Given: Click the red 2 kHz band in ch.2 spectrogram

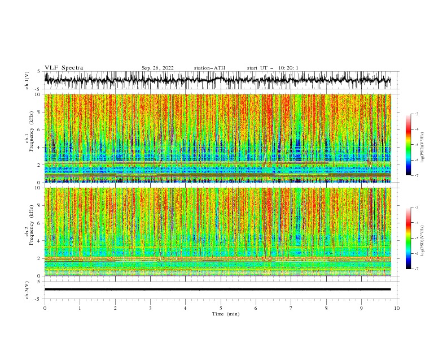Looking at the screenshot, I should click(x=218, y=258).
